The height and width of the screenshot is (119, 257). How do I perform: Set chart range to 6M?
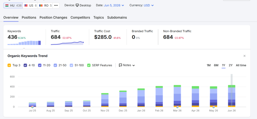tap(216, 65)
